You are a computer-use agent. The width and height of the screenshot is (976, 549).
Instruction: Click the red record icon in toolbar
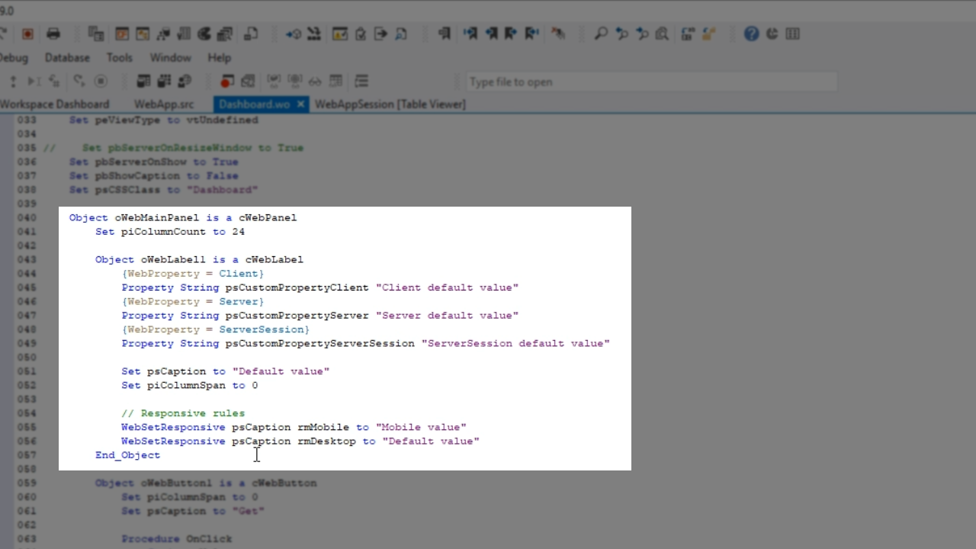[27, 34]
